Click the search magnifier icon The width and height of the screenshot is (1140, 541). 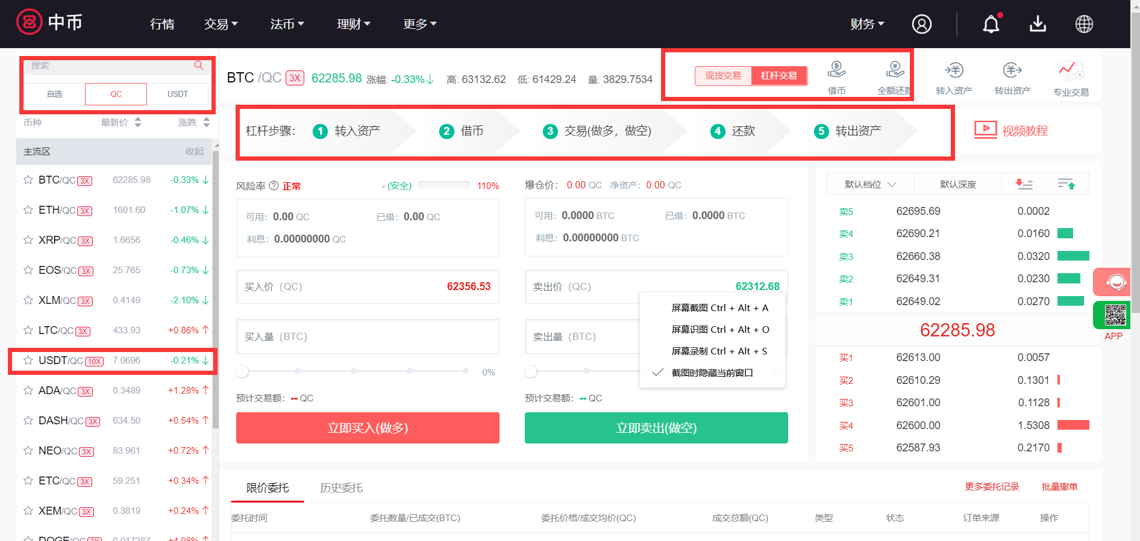pos(198,65)
